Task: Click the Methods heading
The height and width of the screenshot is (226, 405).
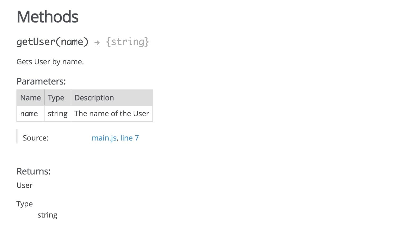Action: 47,17
